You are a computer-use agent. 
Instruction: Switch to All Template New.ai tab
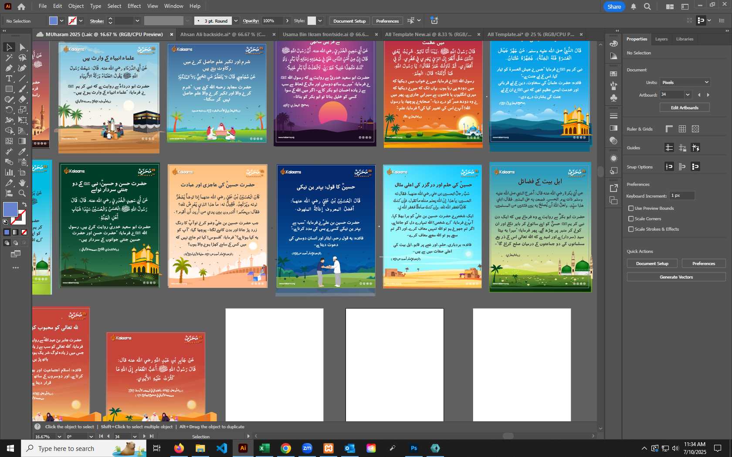click(428, 34)
